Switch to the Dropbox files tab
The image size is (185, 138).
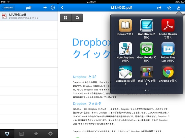click(x=7, y=134)
